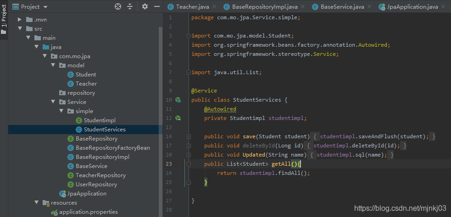Click the locate/scroll-from-source crosshair icon
This screenshot has height=217, width=451.
click(x=118, y=6)
